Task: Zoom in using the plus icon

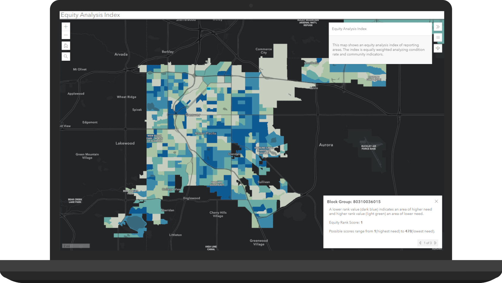Action: coord(65,27)
